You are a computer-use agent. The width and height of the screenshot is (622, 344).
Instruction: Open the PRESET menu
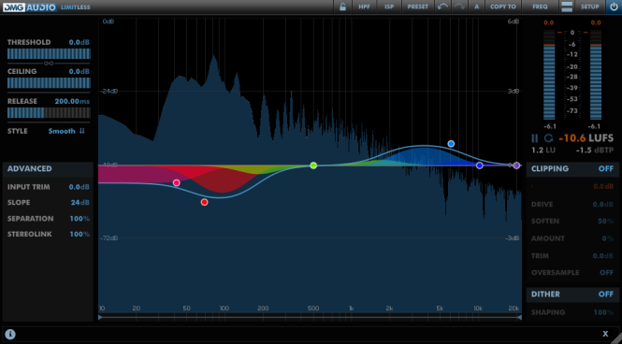point(418,7)
